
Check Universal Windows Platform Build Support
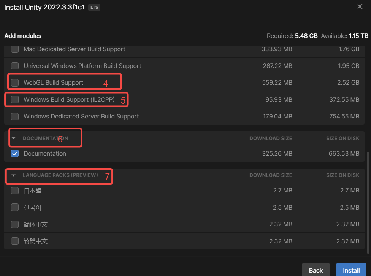point(15,66)
